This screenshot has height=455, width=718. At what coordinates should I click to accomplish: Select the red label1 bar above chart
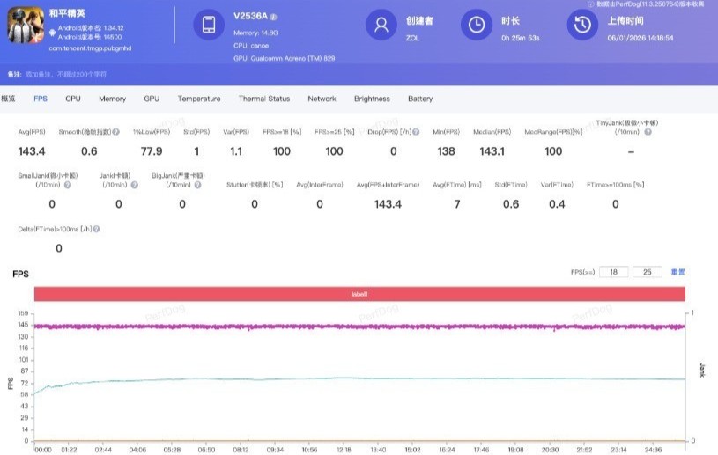coord(359,294)
